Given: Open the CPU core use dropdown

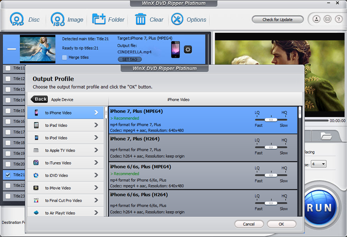Looking at the screenshot, I should click(319, 164).
